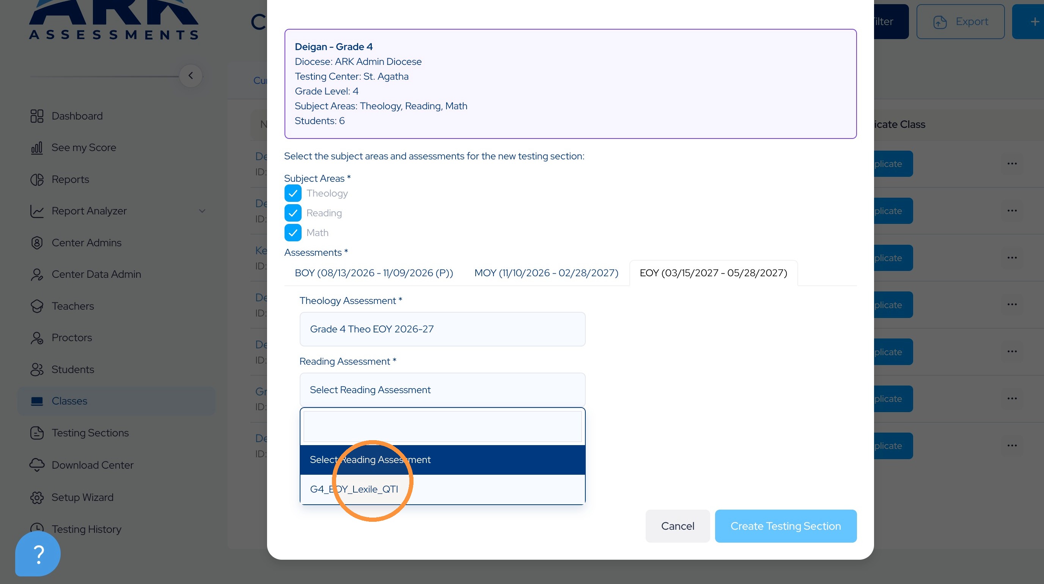
Task: Click Create Testing Section button
Action: pyautogui.click(x=785, y=526)
